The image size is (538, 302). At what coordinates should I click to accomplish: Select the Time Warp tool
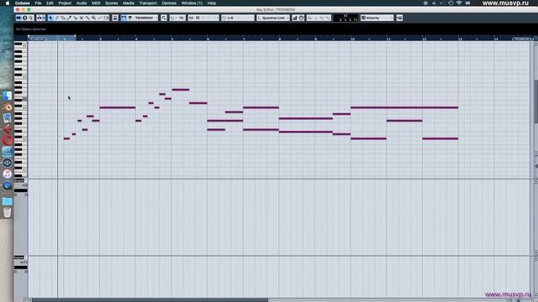pyautogui.click(x=107, y=18)
